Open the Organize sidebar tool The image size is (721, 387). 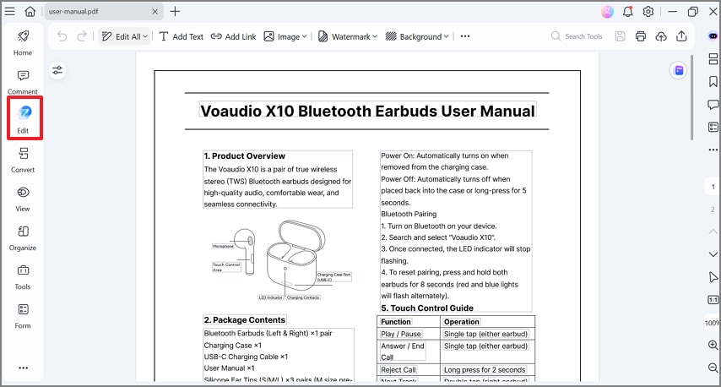[23, 238]
